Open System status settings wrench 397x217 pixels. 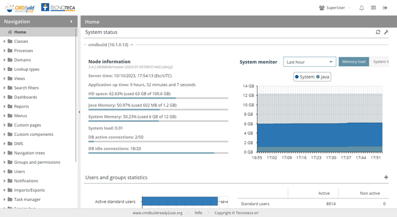coord(386,32)
